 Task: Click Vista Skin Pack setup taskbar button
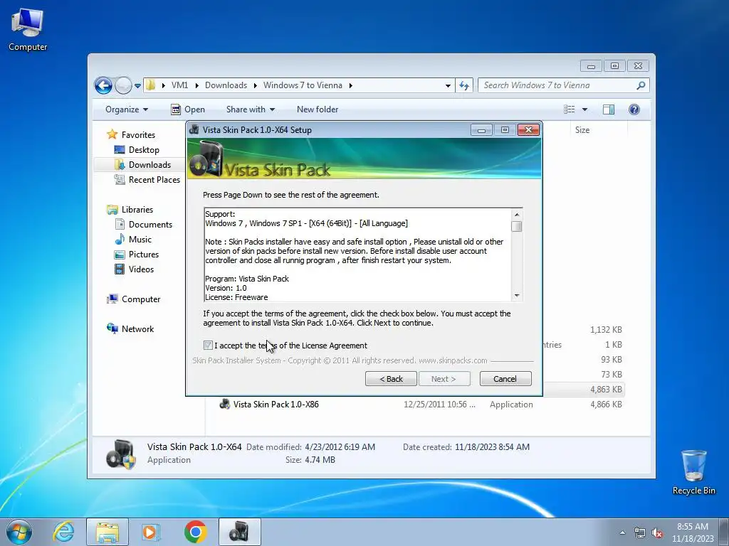239,532
